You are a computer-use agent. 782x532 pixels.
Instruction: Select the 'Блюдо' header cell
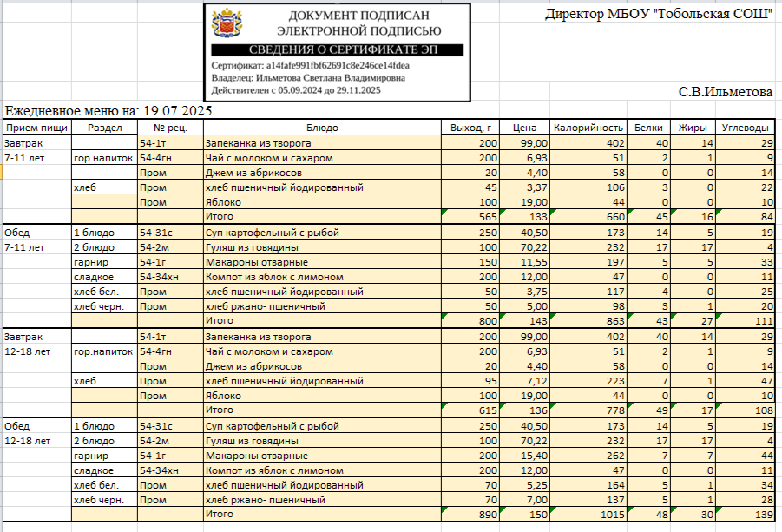(322, 128)
